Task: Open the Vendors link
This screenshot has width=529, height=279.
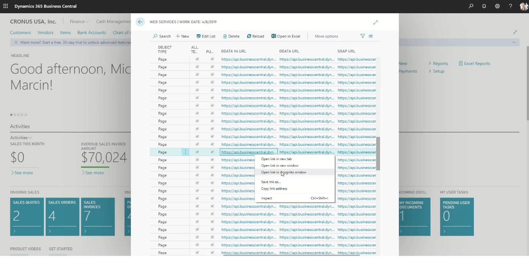Action: tap(46, 33)
